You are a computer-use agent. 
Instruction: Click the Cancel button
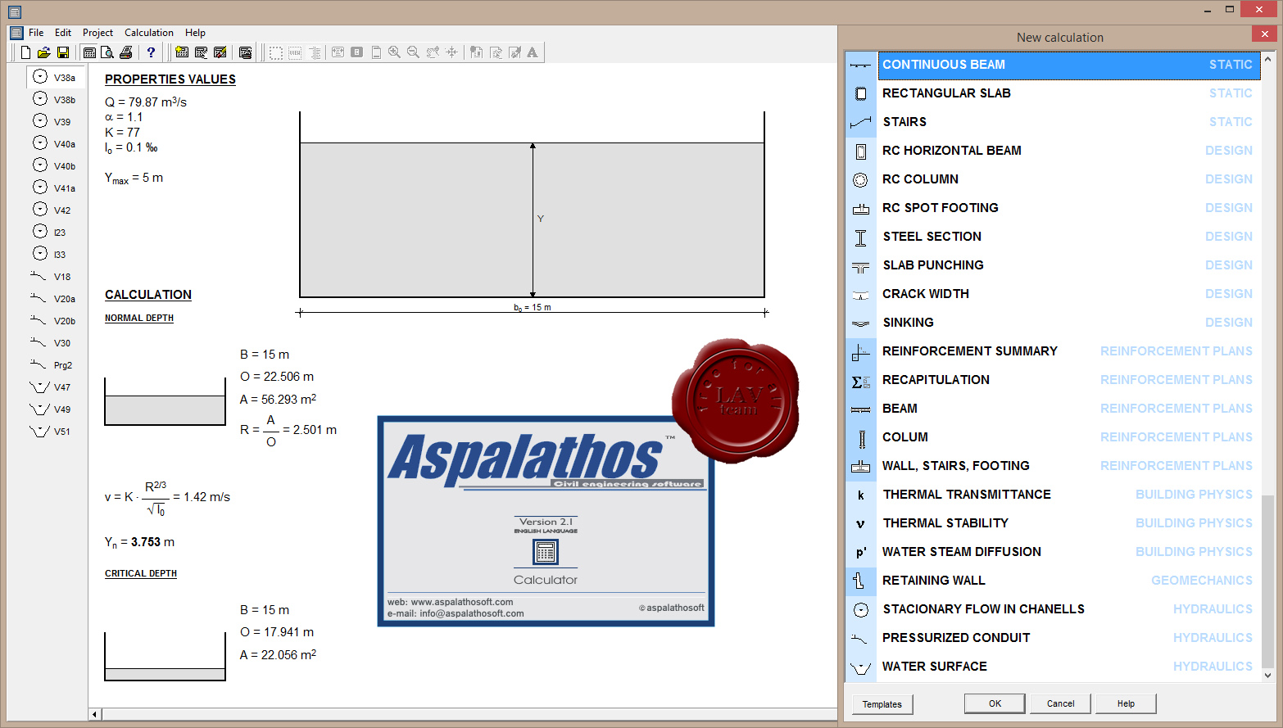point(1060,703)
